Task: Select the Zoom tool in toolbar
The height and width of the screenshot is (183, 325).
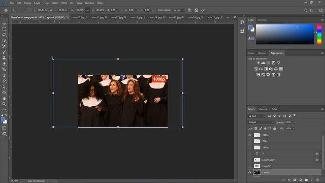Action: (x=4, y=104)
